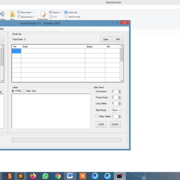
Task: Click the Status column header
Action: tap(95, 46)
